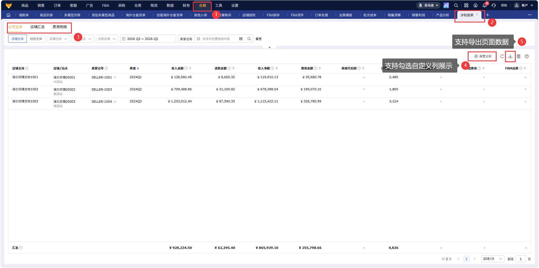Click the 演示店铺主体1002 cell
This screenshot has height=268, width=539.
click(25, 89)
